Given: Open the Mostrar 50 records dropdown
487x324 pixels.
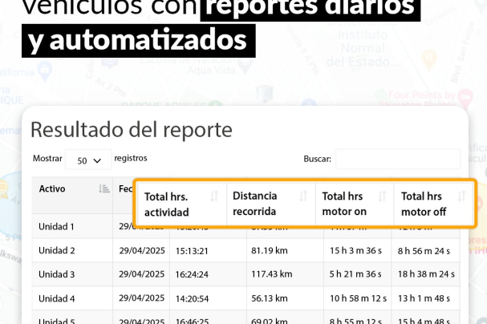Looking at the screenshot, I should pos(88,160).
